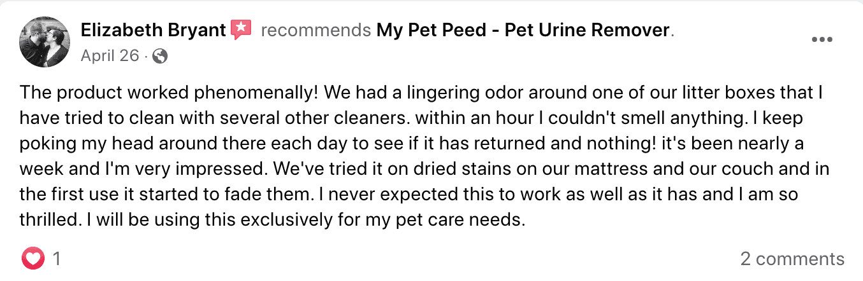Open the April 26 post timestamp
Image resolution: width=863 pixels, height=281 pixels.
tap(110, 56)
